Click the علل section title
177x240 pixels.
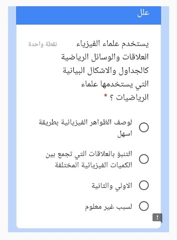pyautogui.click(x=143, y=13)
